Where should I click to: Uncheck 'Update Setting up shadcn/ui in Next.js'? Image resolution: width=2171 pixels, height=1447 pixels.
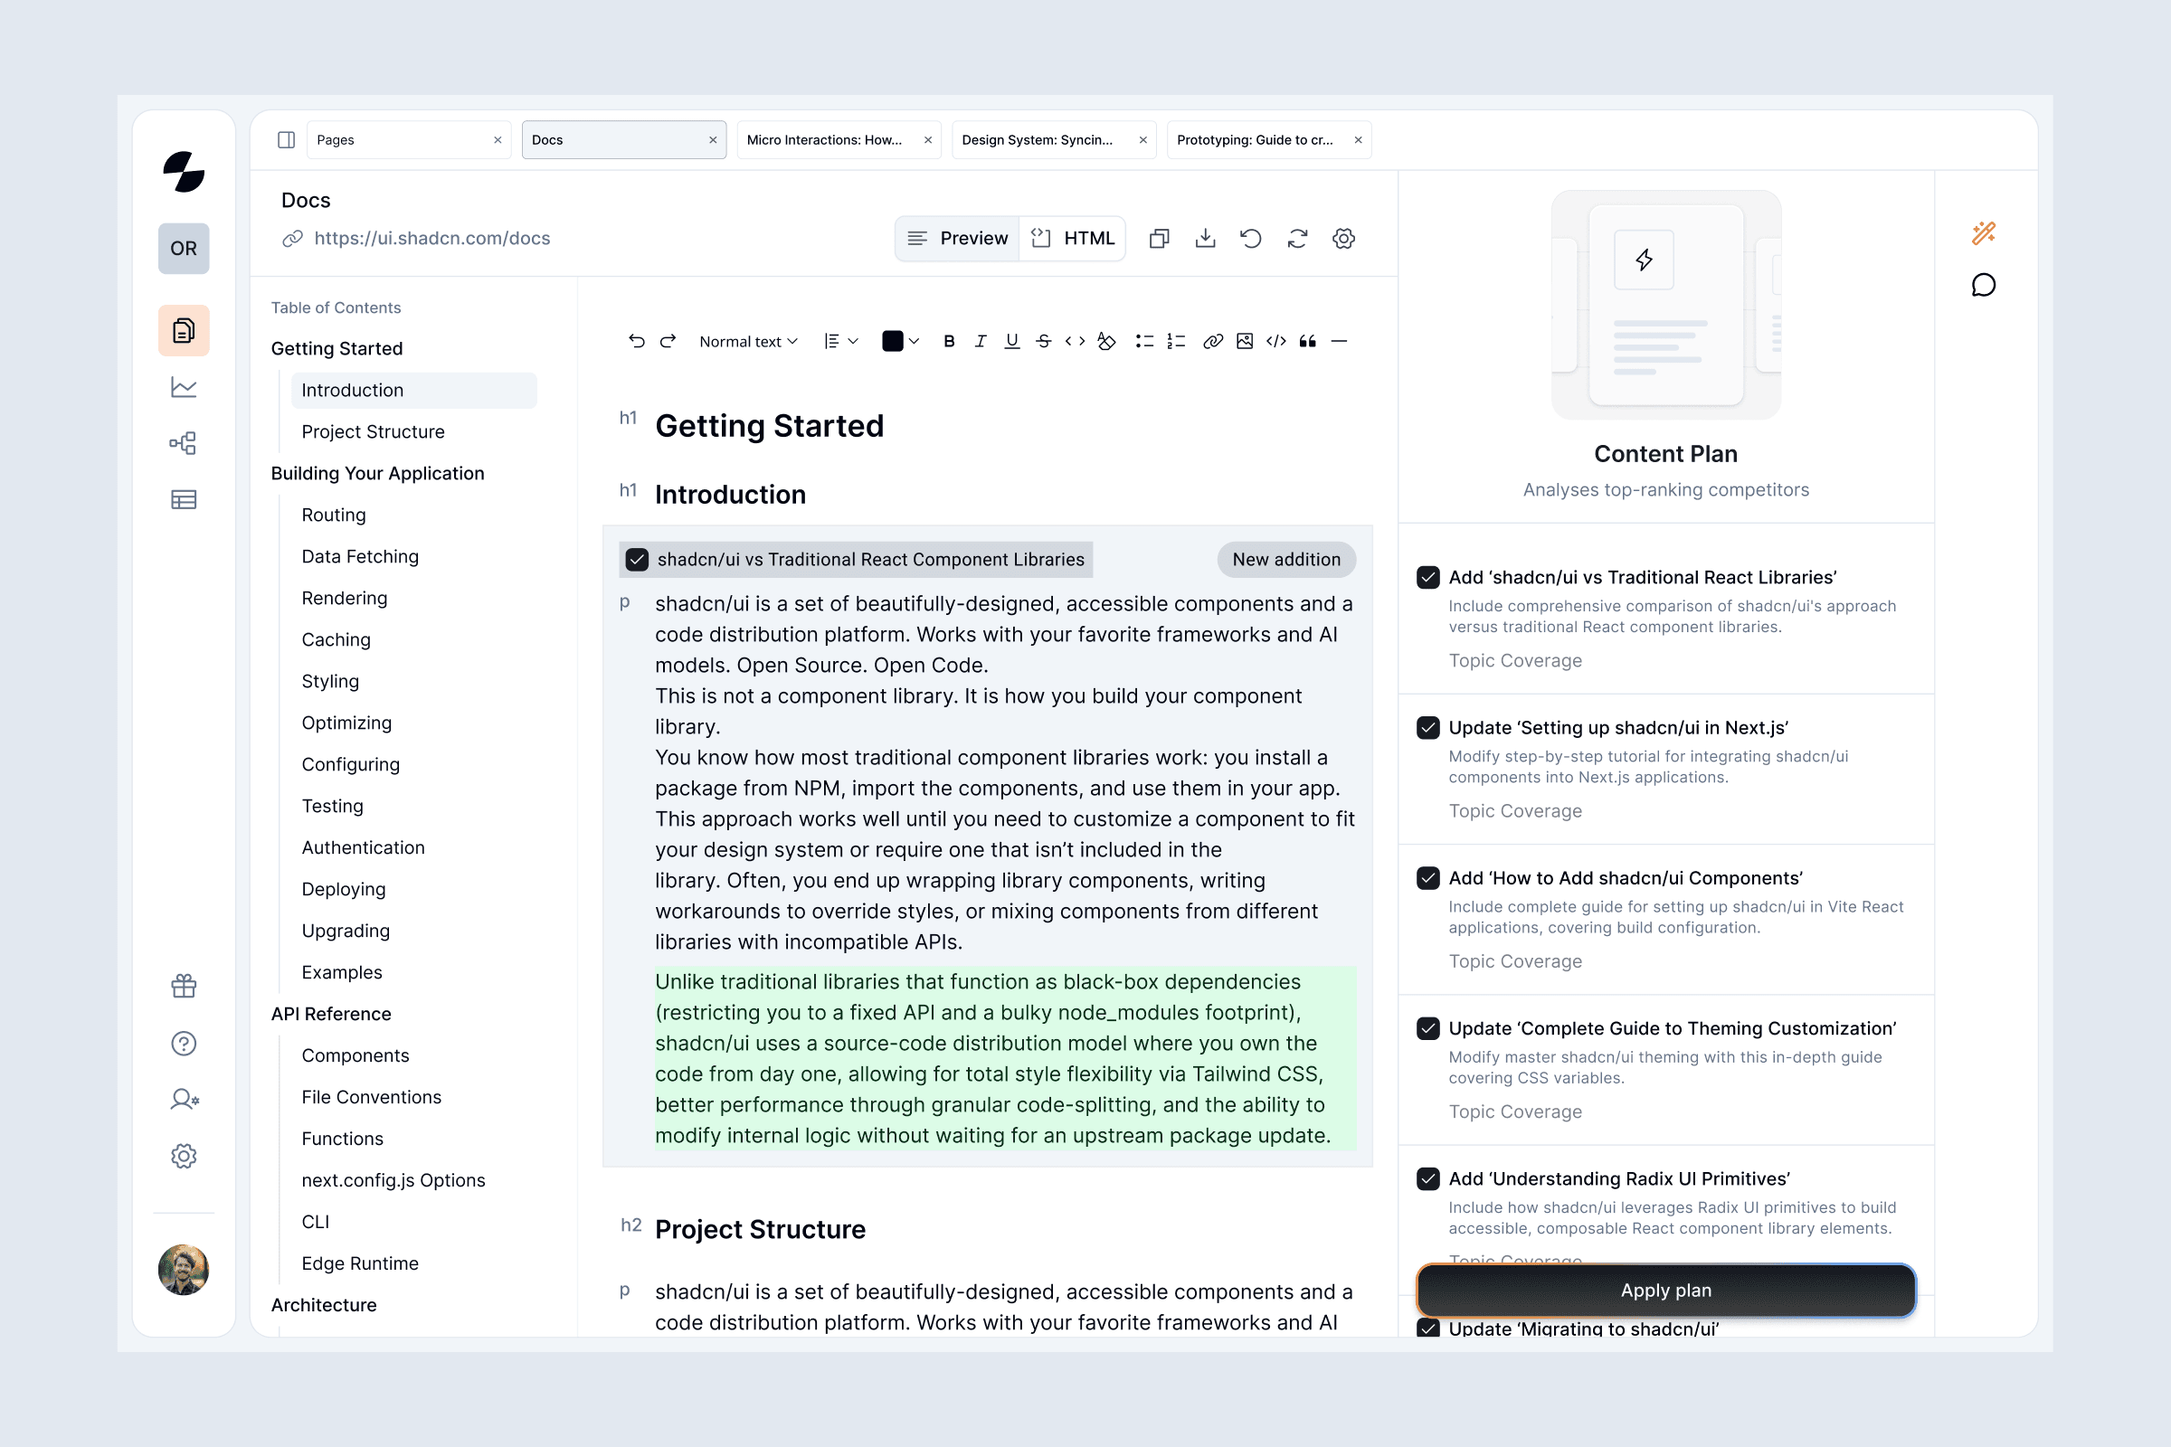1428,727
